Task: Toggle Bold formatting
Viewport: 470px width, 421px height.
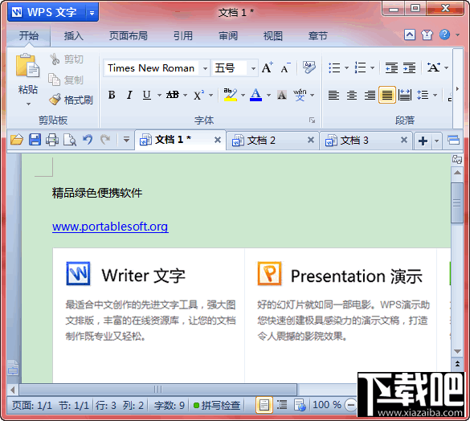Action: [x=112, y=95]
